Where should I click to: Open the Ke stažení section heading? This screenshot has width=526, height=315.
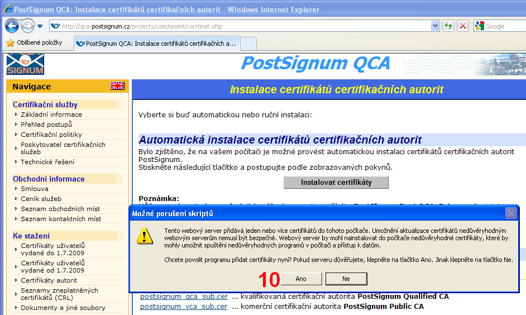[x=31, y=236]
